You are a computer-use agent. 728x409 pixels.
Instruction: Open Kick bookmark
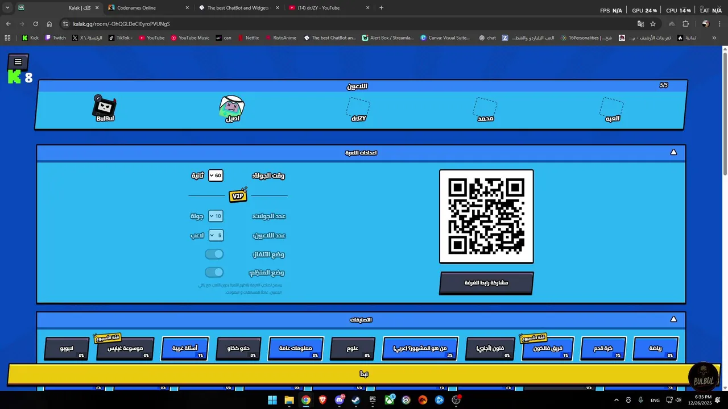pos(30,38)
